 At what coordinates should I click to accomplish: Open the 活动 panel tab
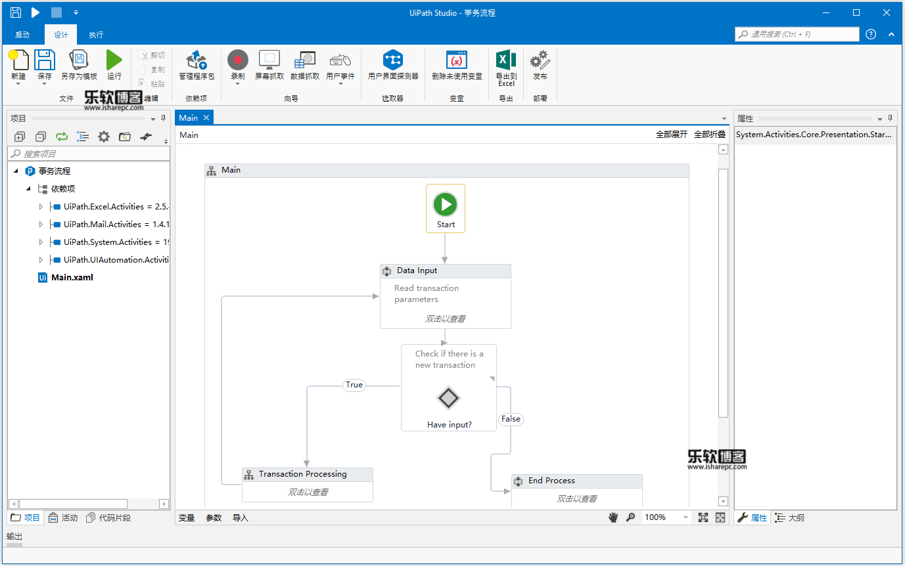(x=64, y=517)
